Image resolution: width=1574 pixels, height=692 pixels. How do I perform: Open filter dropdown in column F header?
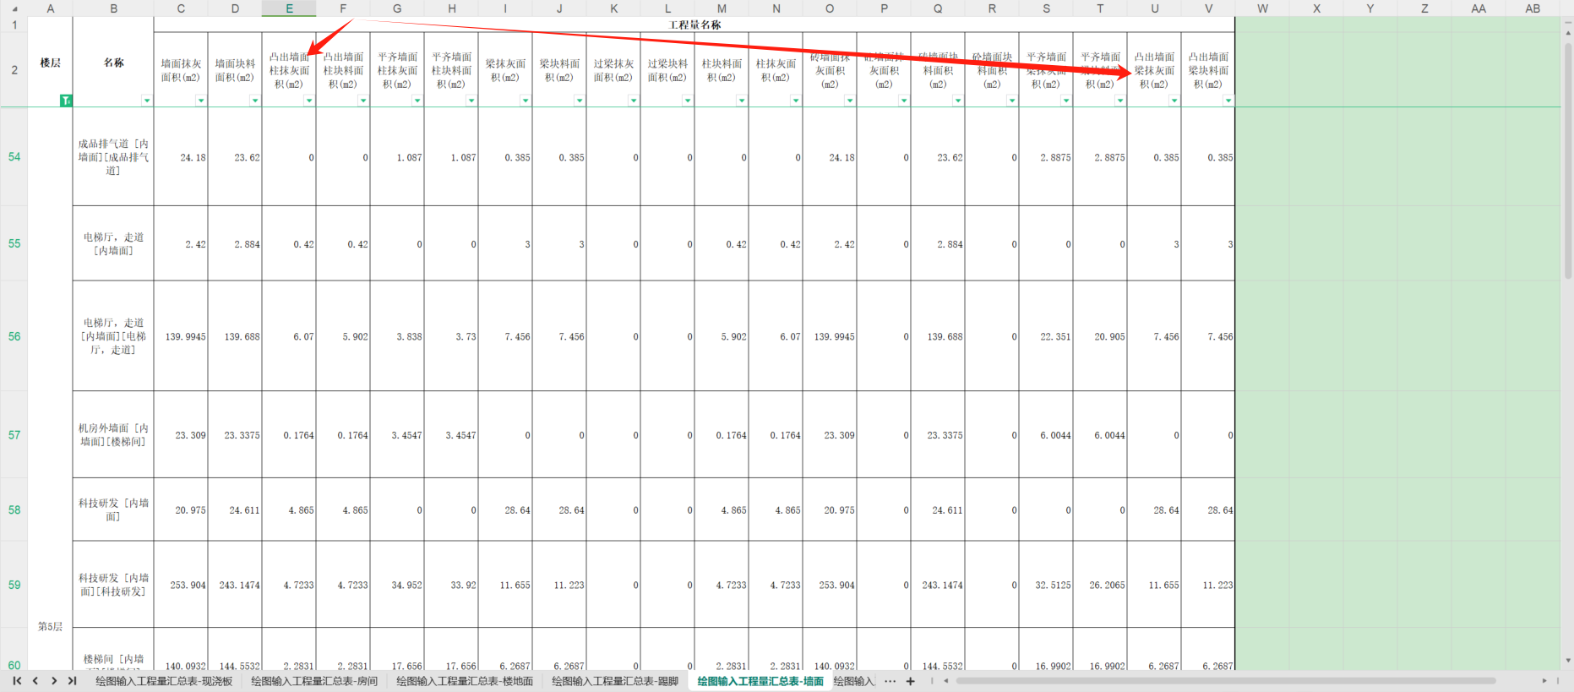tap(363, 101)
